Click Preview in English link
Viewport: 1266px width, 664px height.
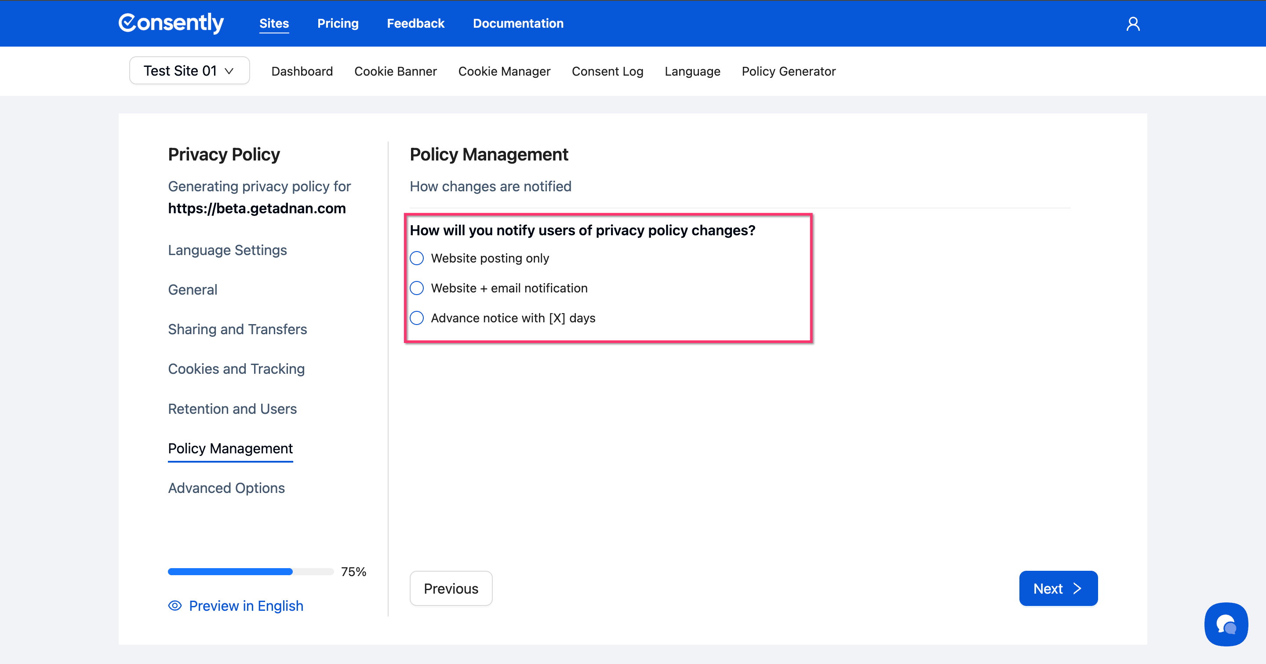(x=246, y=606)
